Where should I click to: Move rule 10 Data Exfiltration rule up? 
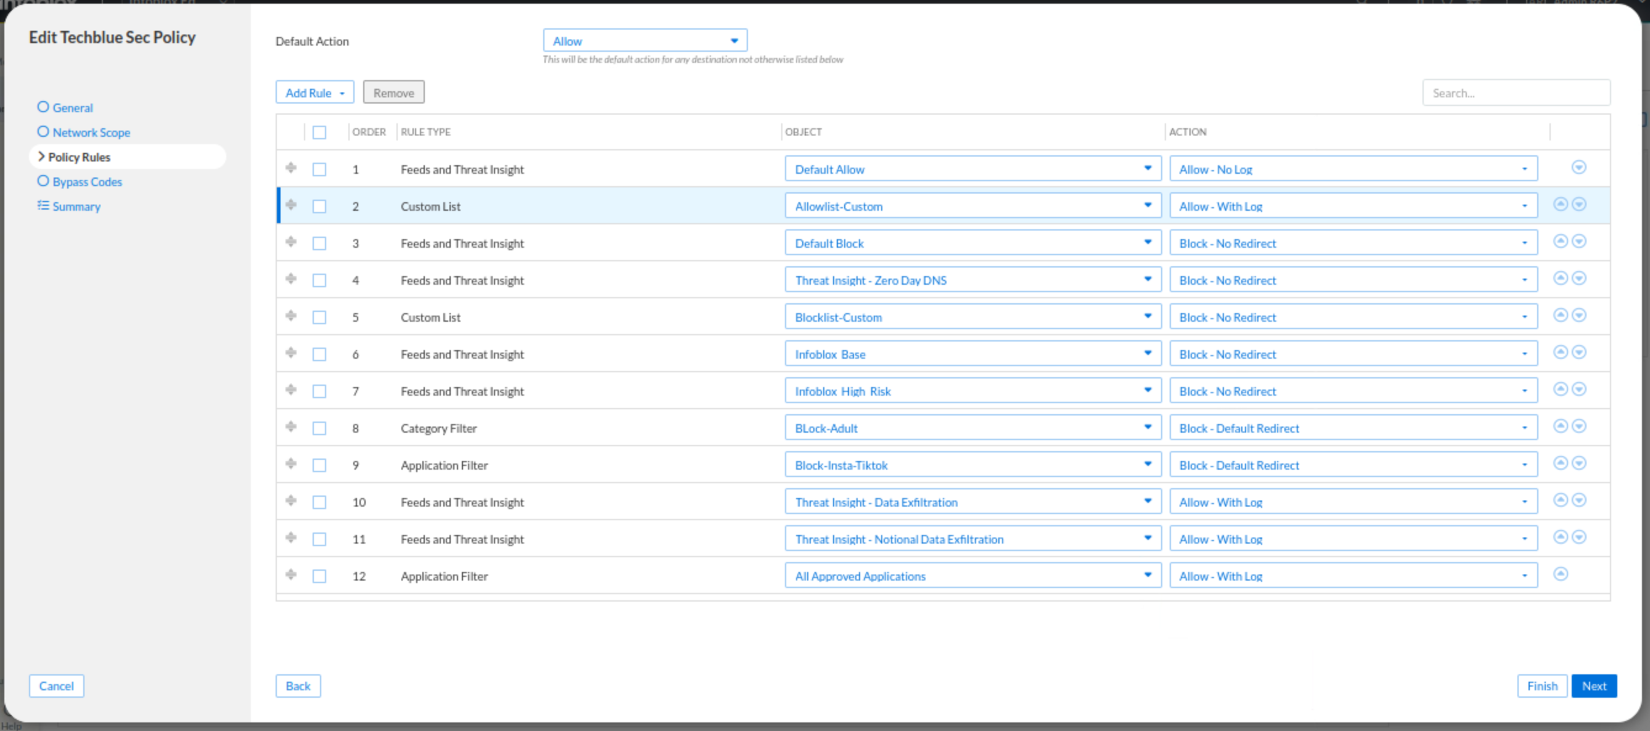(x=1561, y=500)
